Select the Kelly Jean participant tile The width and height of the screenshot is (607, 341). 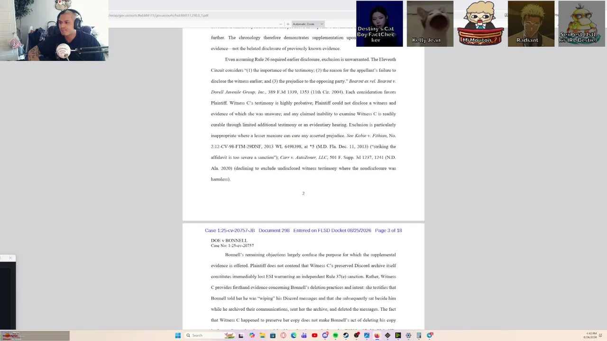(430, 24)
